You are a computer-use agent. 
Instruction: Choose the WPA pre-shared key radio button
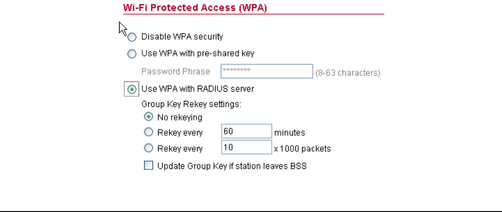point(132,54)
